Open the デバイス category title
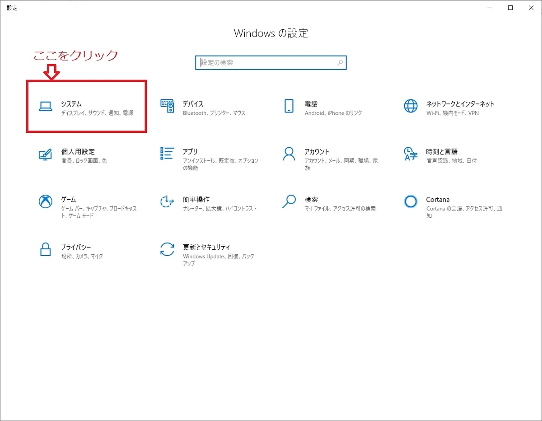542x421 pixels. [193, 104]
